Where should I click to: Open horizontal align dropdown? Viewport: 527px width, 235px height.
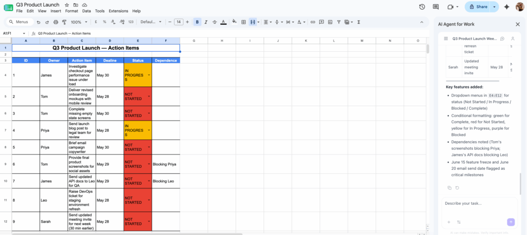point(268,22)
